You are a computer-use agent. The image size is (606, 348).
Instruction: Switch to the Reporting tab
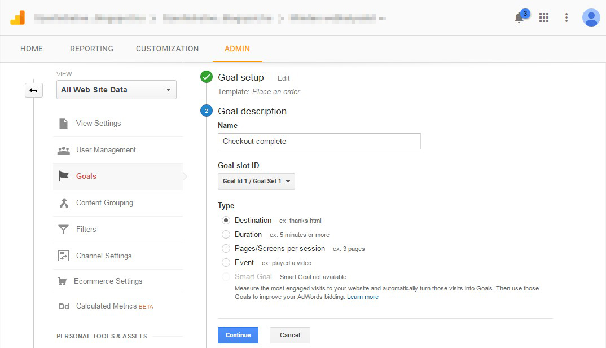[x=91, y=49]
